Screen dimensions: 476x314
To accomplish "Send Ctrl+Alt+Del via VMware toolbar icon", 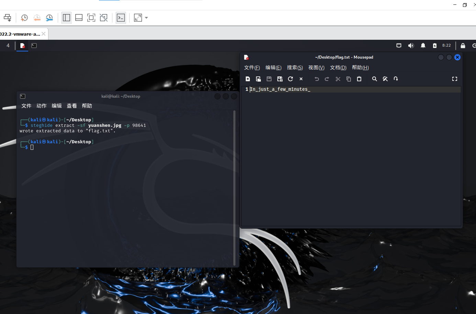I will (8, 18).
